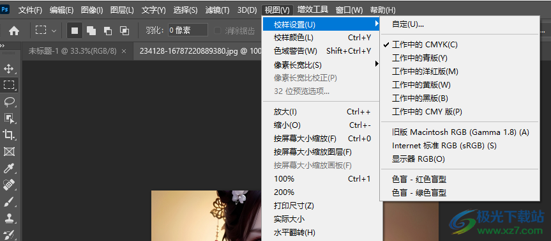This screenshot has height=241, width=551.
Task: Select 工作中的 CMY 版(P) option
Action: (460, 112)
